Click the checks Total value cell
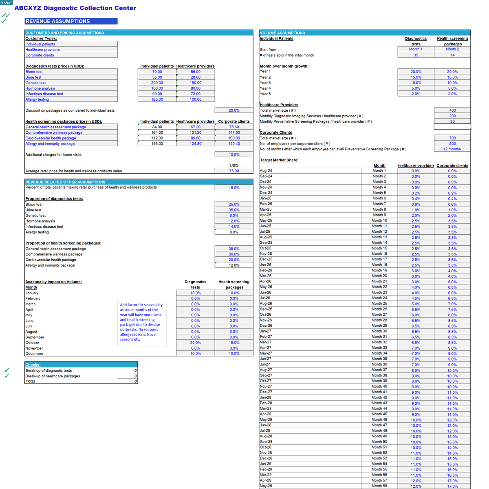 coord(127,381)
